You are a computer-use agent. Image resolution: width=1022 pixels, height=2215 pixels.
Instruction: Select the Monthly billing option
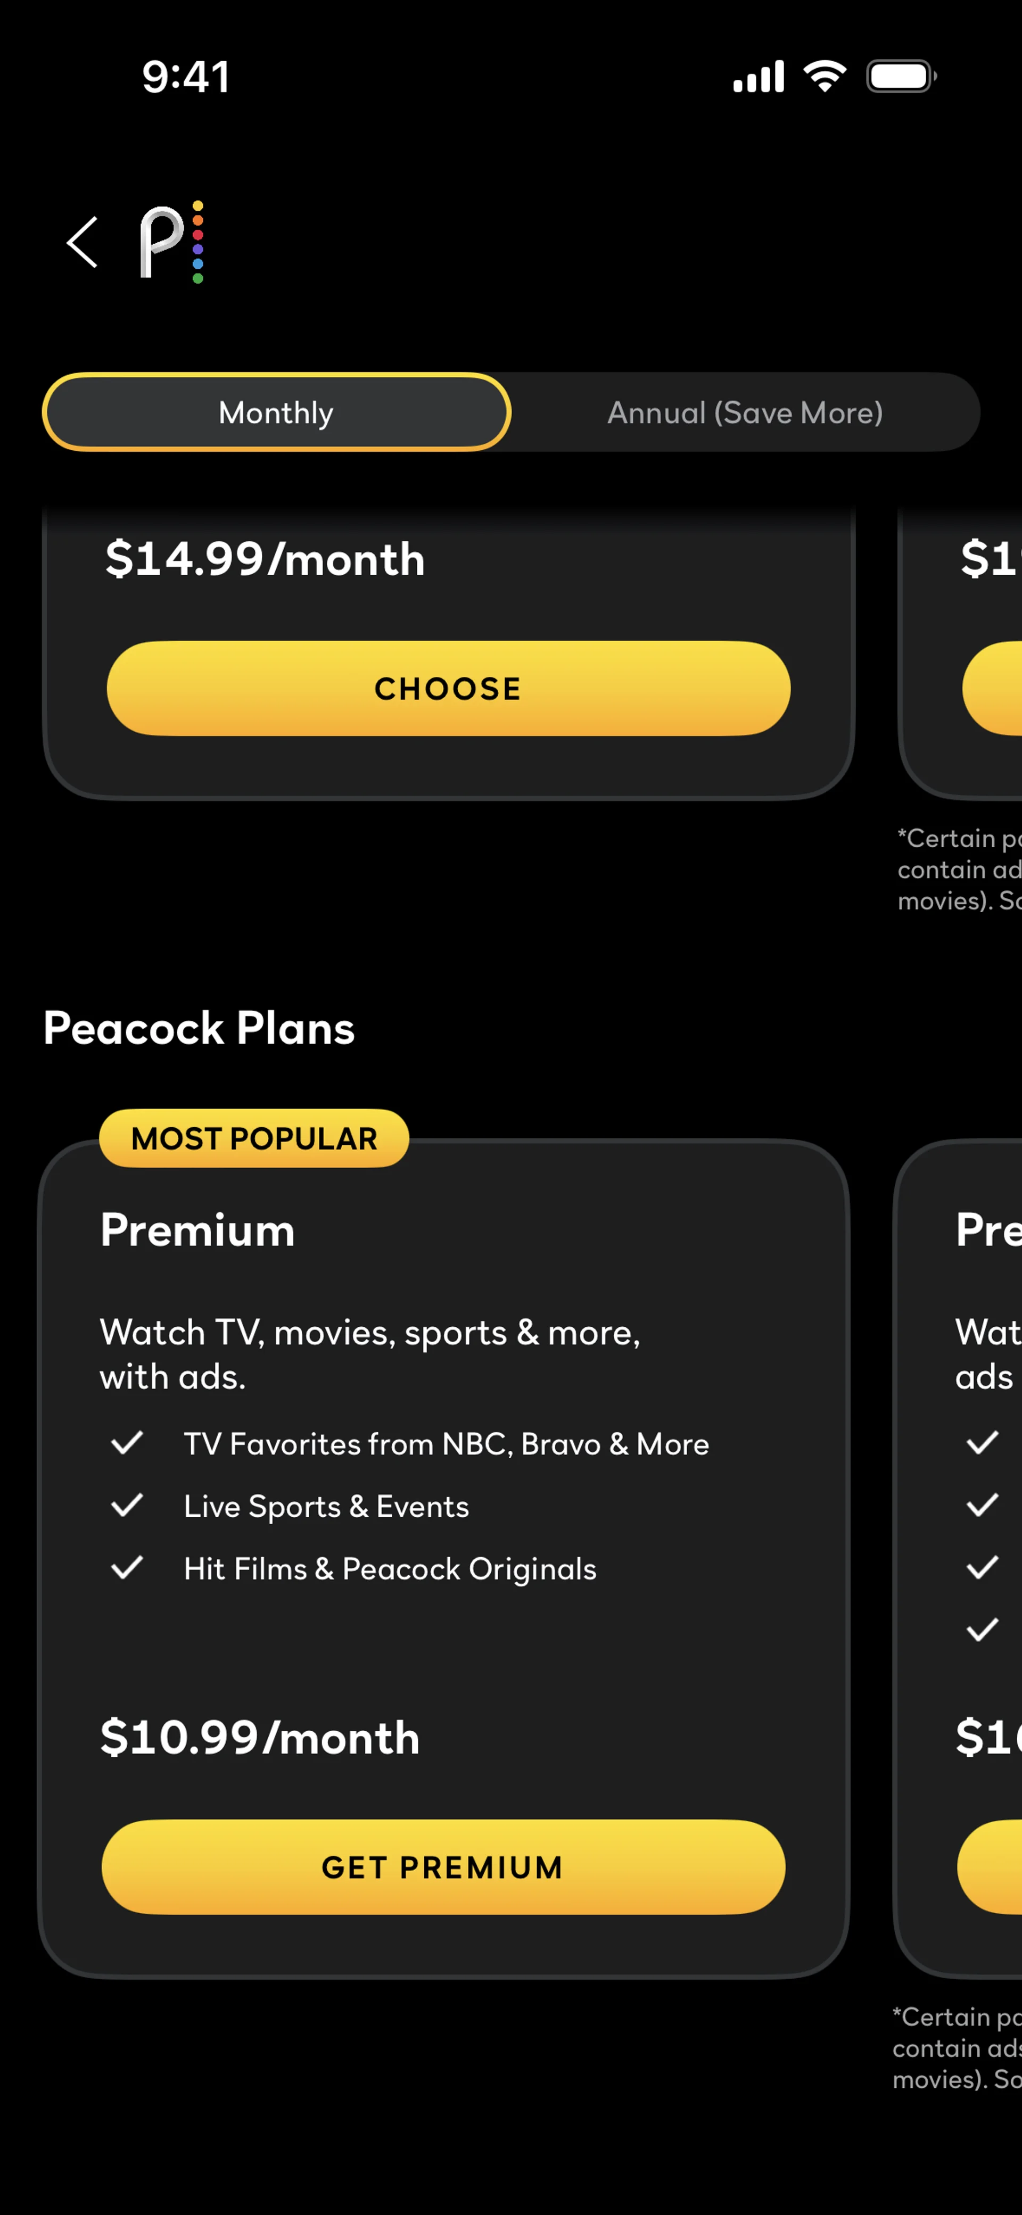[x=276, y=413]
